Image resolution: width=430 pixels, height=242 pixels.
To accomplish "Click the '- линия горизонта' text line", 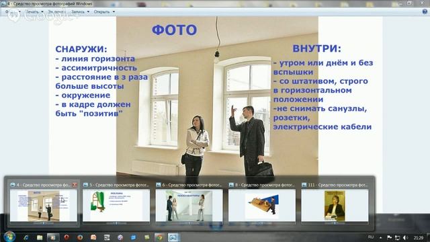I will coord(95,58).
